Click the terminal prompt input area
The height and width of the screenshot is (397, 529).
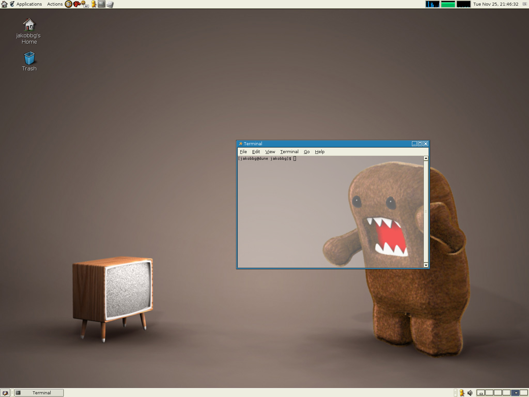[x=330, y=212]
